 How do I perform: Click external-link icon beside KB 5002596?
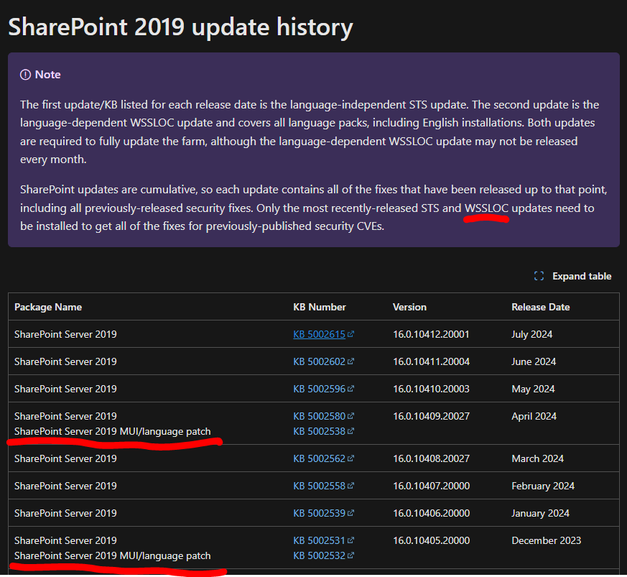point(350,389)
